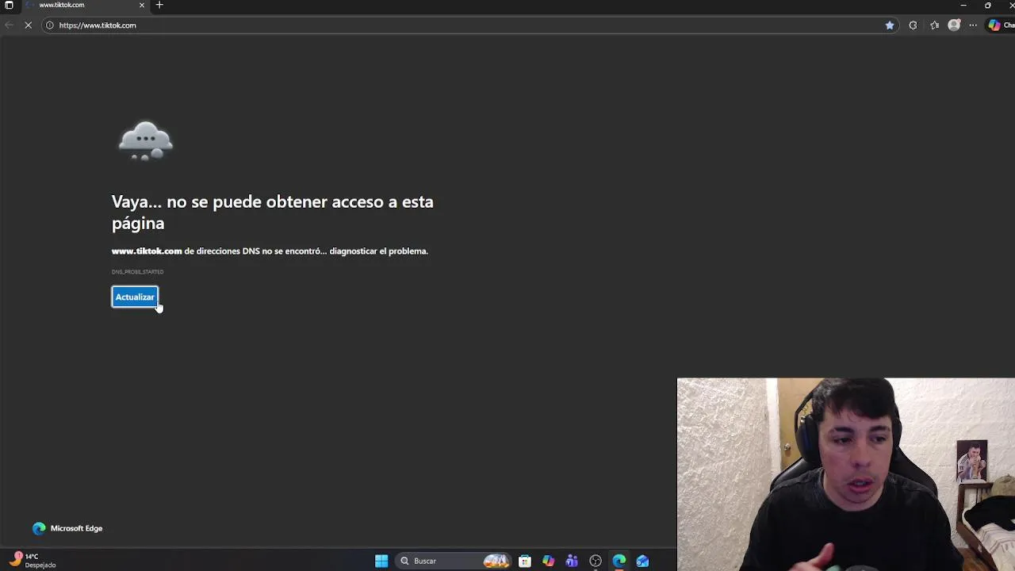This screenshot has width=1015, height=571.
Task: Open Microsoft Store from taskbar
Action: point(525,561)
